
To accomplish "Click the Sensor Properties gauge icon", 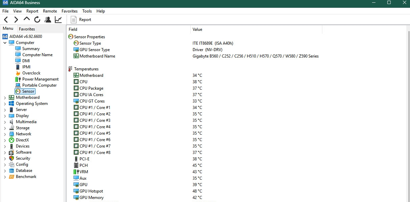I will [70, 37].
